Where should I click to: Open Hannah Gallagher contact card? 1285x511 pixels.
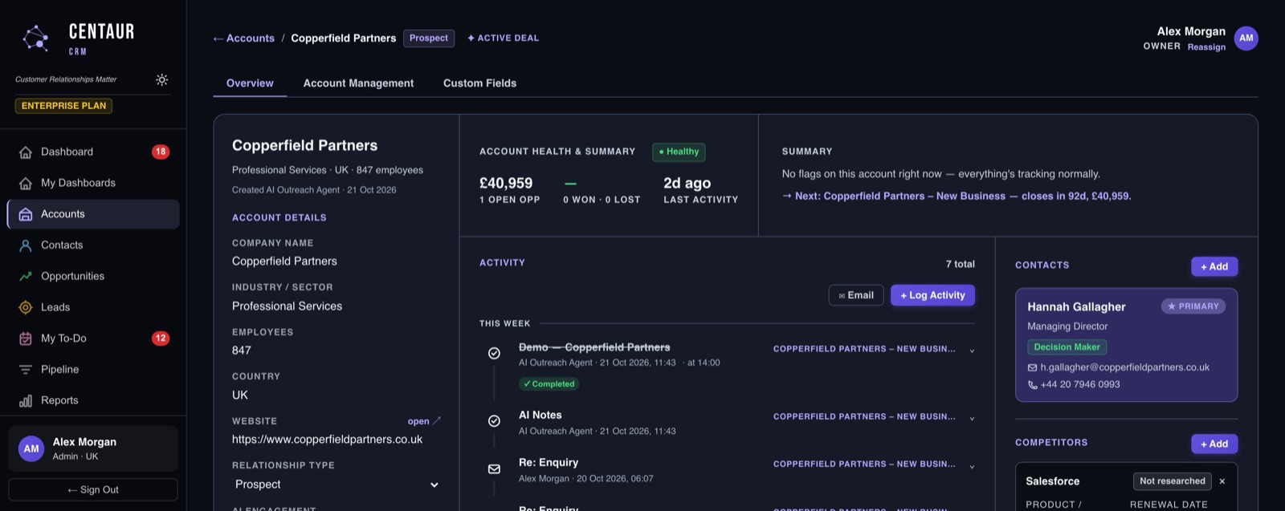(x=1126, y=345)
